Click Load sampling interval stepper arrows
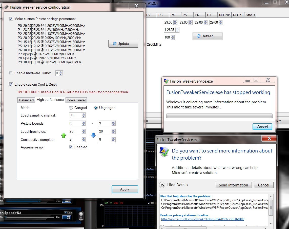 pos(84,115)
